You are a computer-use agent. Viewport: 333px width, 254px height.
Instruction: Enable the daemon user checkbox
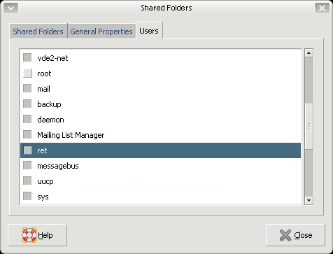[27, 119]
